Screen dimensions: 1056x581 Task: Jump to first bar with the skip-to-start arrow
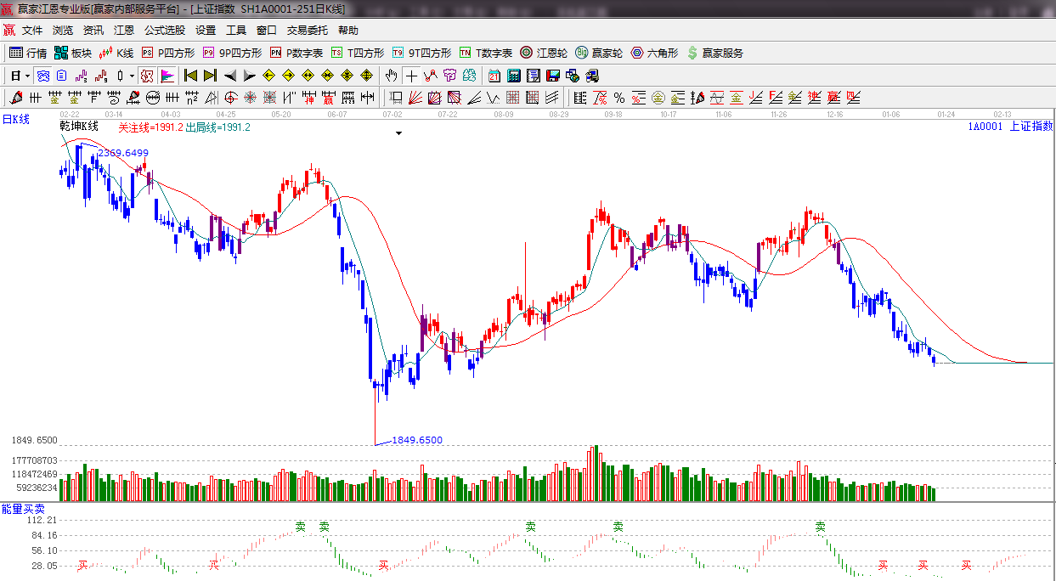(190, 76)
